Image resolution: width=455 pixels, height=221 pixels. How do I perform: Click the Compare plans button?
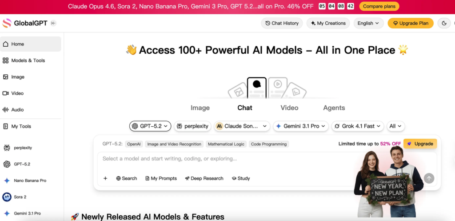[x=379, y=6]
